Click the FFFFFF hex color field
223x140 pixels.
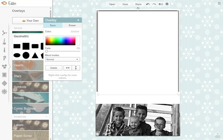(x=75, y=32)
